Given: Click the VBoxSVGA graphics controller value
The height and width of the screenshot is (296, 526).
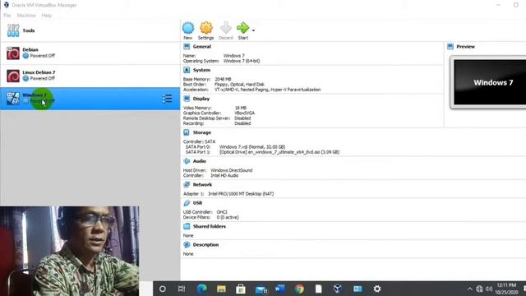Looking at the screenshot, I should point(245,113).
